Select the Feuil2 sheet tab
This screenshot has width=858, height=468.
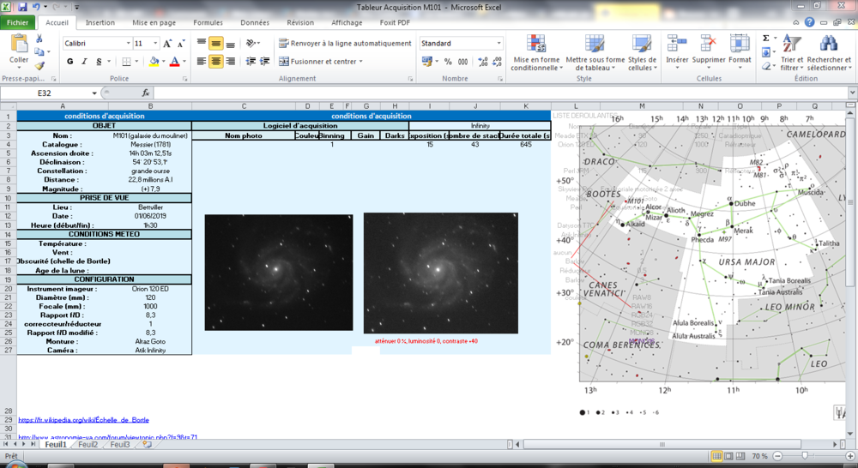point(88,445)
